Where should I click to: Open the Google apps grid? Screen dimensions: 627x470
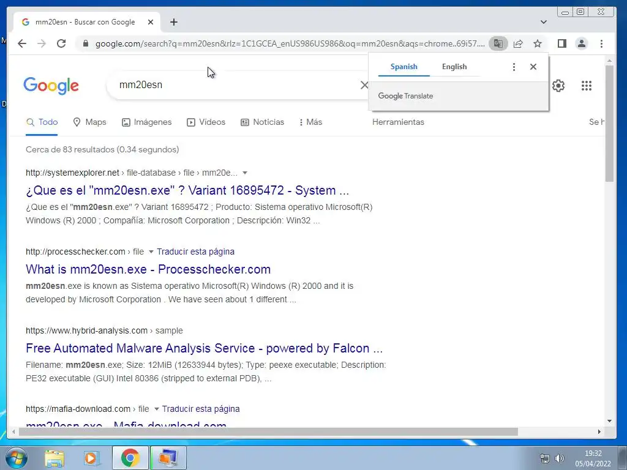click(586, 86)
